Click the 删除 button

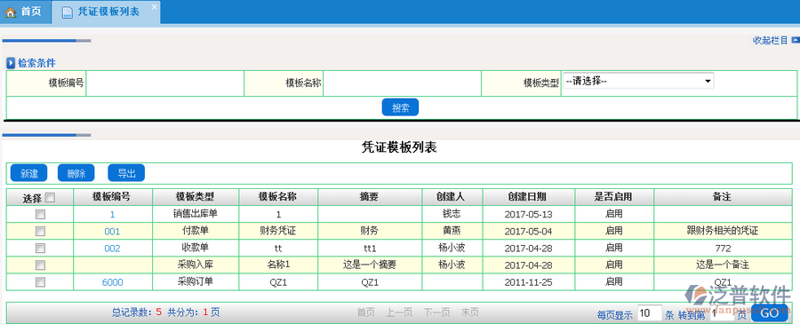pos(76,173)
